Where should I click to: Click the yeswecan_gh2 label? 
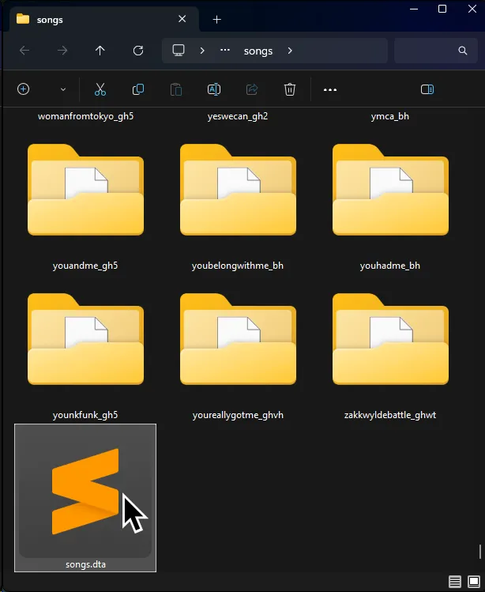pyautogui.click(x=238, y=116)
